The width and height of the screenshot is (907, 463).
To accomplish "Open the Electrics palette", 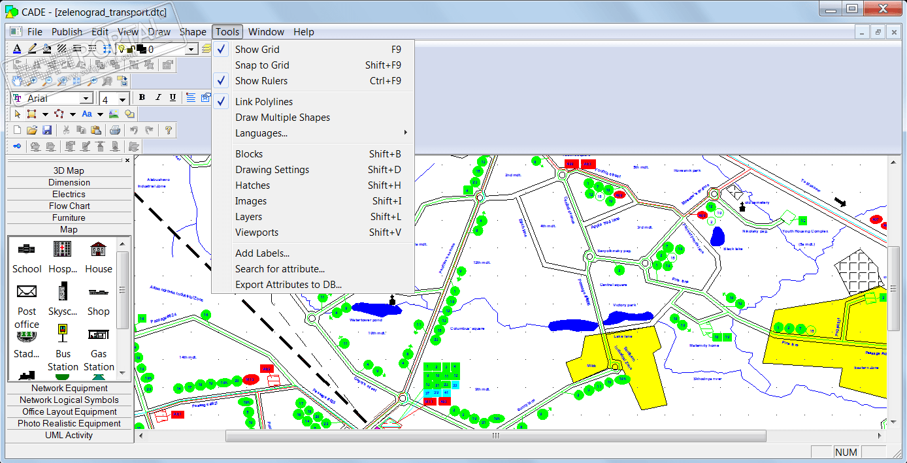I will pyautogui.click(x=69, y=195).
